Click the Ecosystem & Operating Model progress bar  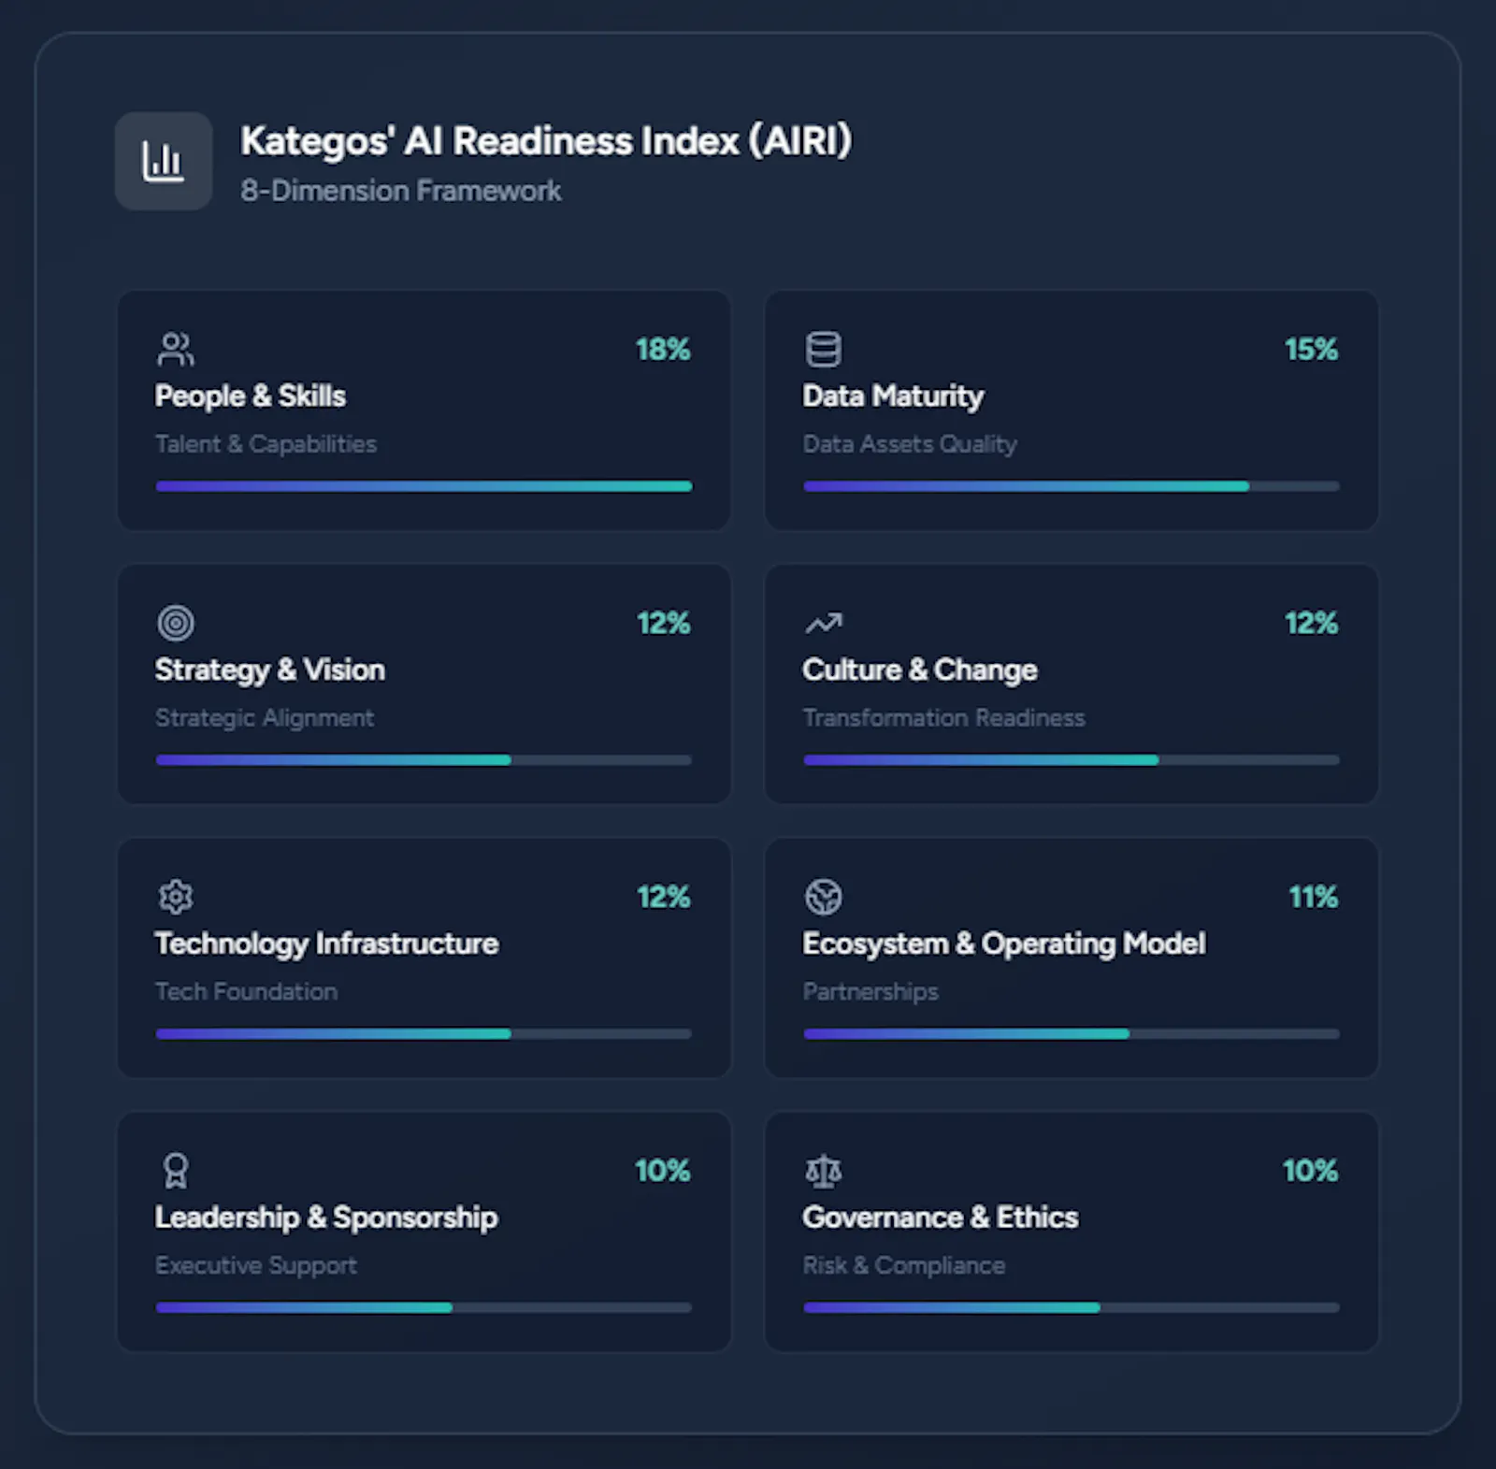click(x=1072, y=1034)
